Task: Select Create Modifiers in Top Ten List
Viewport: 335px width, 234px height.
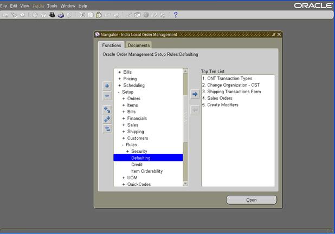Action: click(223, 105)
